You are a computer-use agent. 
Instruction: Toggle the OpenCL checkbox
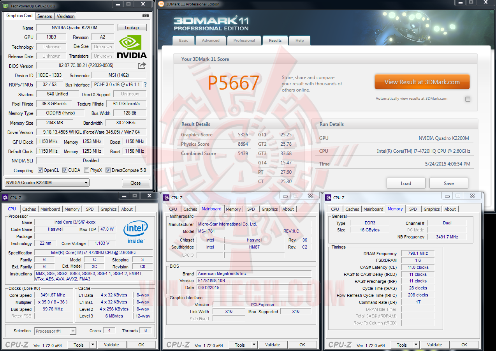click(40, 170)
